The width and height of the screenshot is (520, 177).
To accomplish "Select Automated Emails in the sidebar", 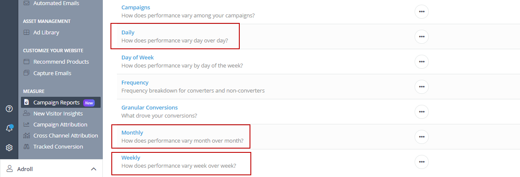I will 56,3.
